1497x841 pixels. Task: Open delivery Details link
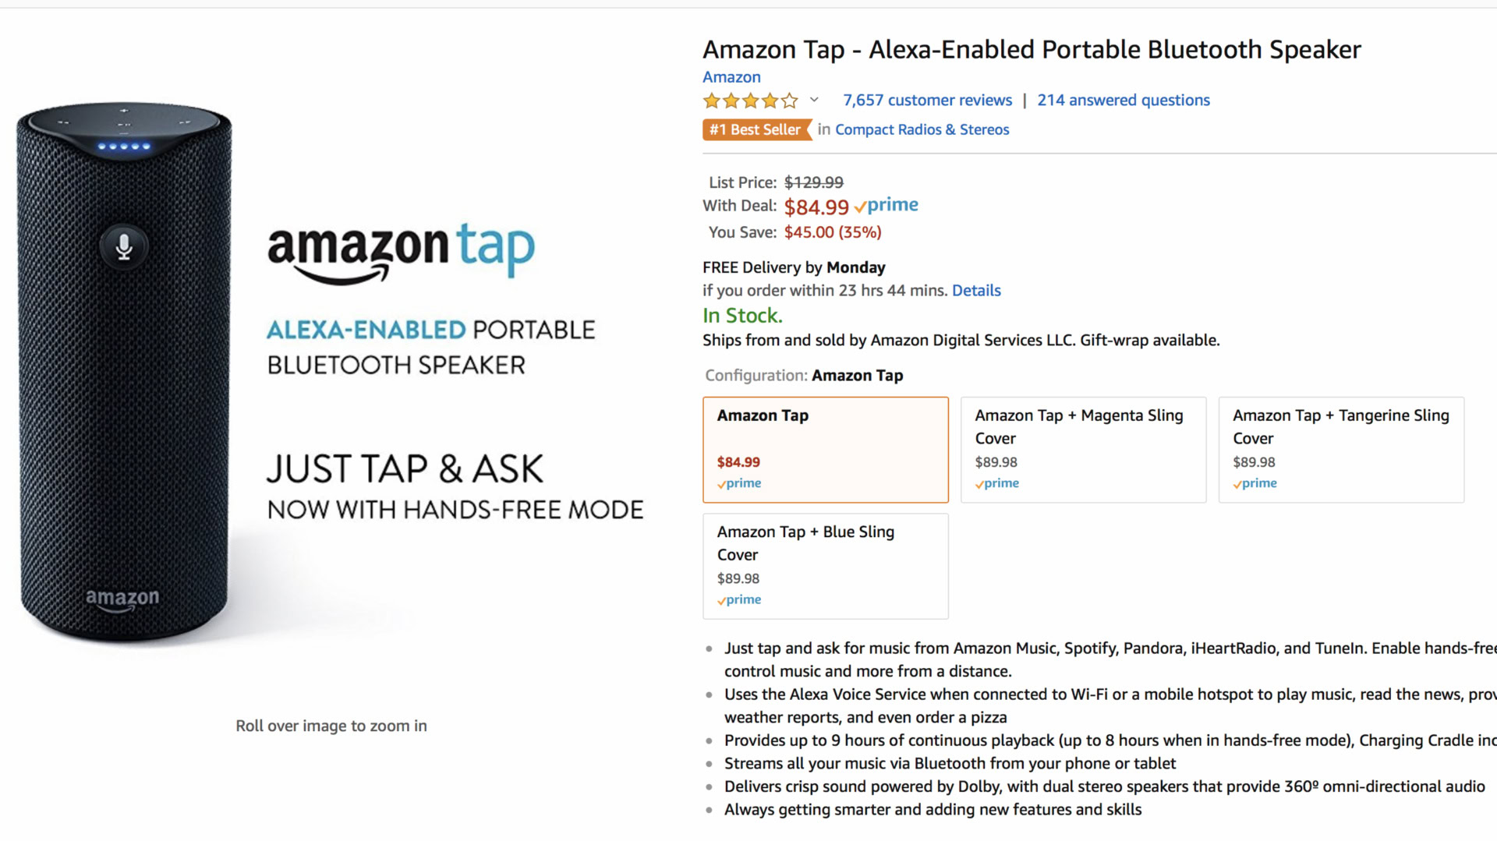(976, 291)
